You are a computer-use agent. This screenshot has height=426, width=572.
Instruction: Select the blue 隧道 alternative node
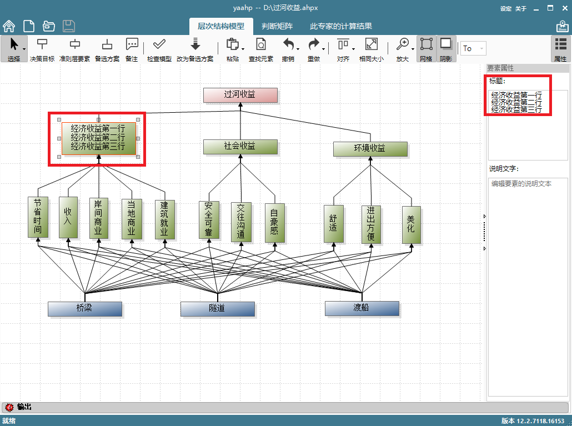218,309
